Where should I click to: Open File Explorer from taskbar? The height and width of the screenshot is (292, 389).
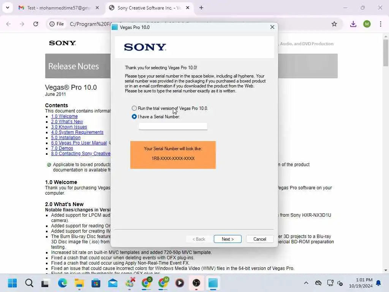79,283
